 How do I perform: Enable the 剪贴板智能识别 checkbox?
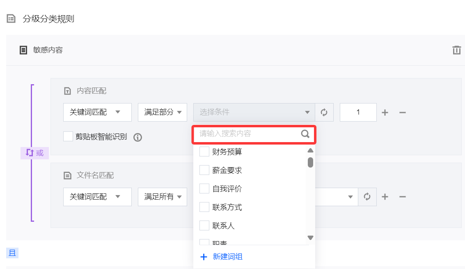pyautogui.click(x=68, y=136)
